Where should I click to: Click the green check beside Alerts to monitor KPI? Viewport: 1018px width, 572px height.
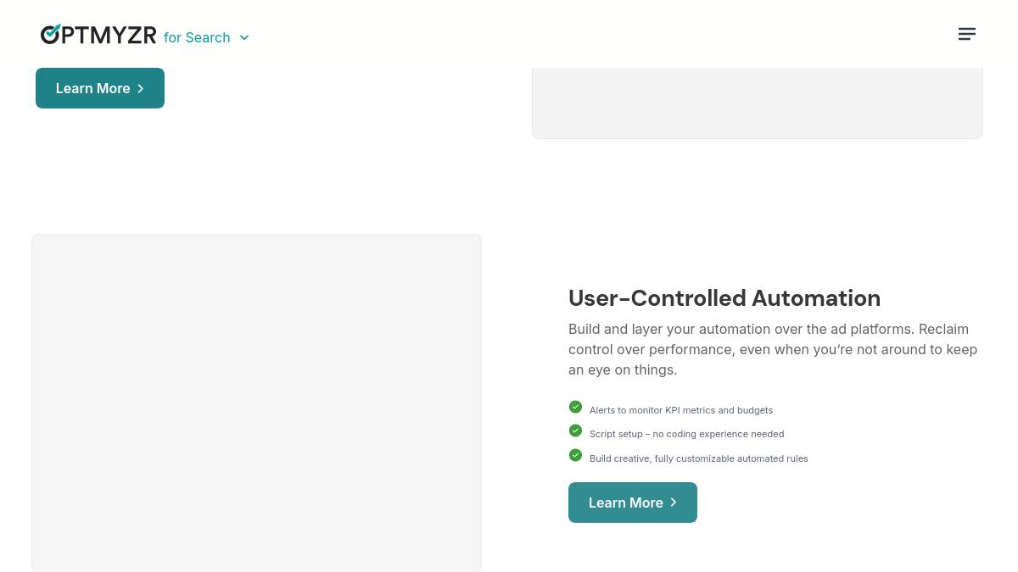pos(575,407)
